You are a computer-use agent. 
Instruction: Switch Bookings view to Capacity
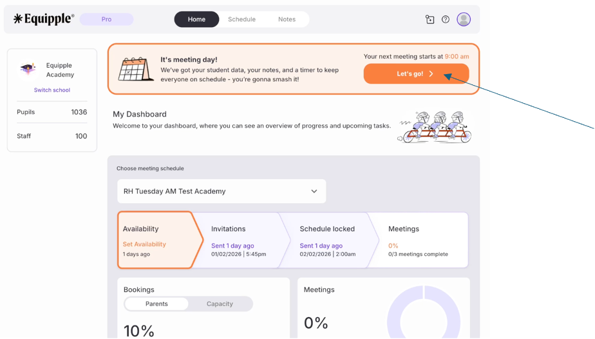tap(220, 304)
